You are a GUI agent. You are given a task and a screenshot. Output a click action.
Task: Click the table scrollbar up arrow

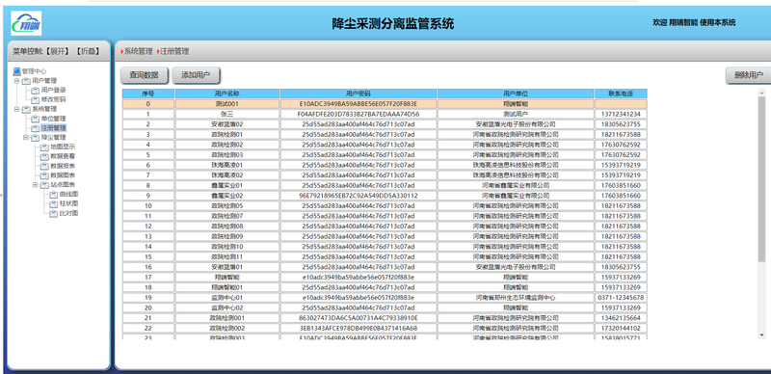click(761, 92)
